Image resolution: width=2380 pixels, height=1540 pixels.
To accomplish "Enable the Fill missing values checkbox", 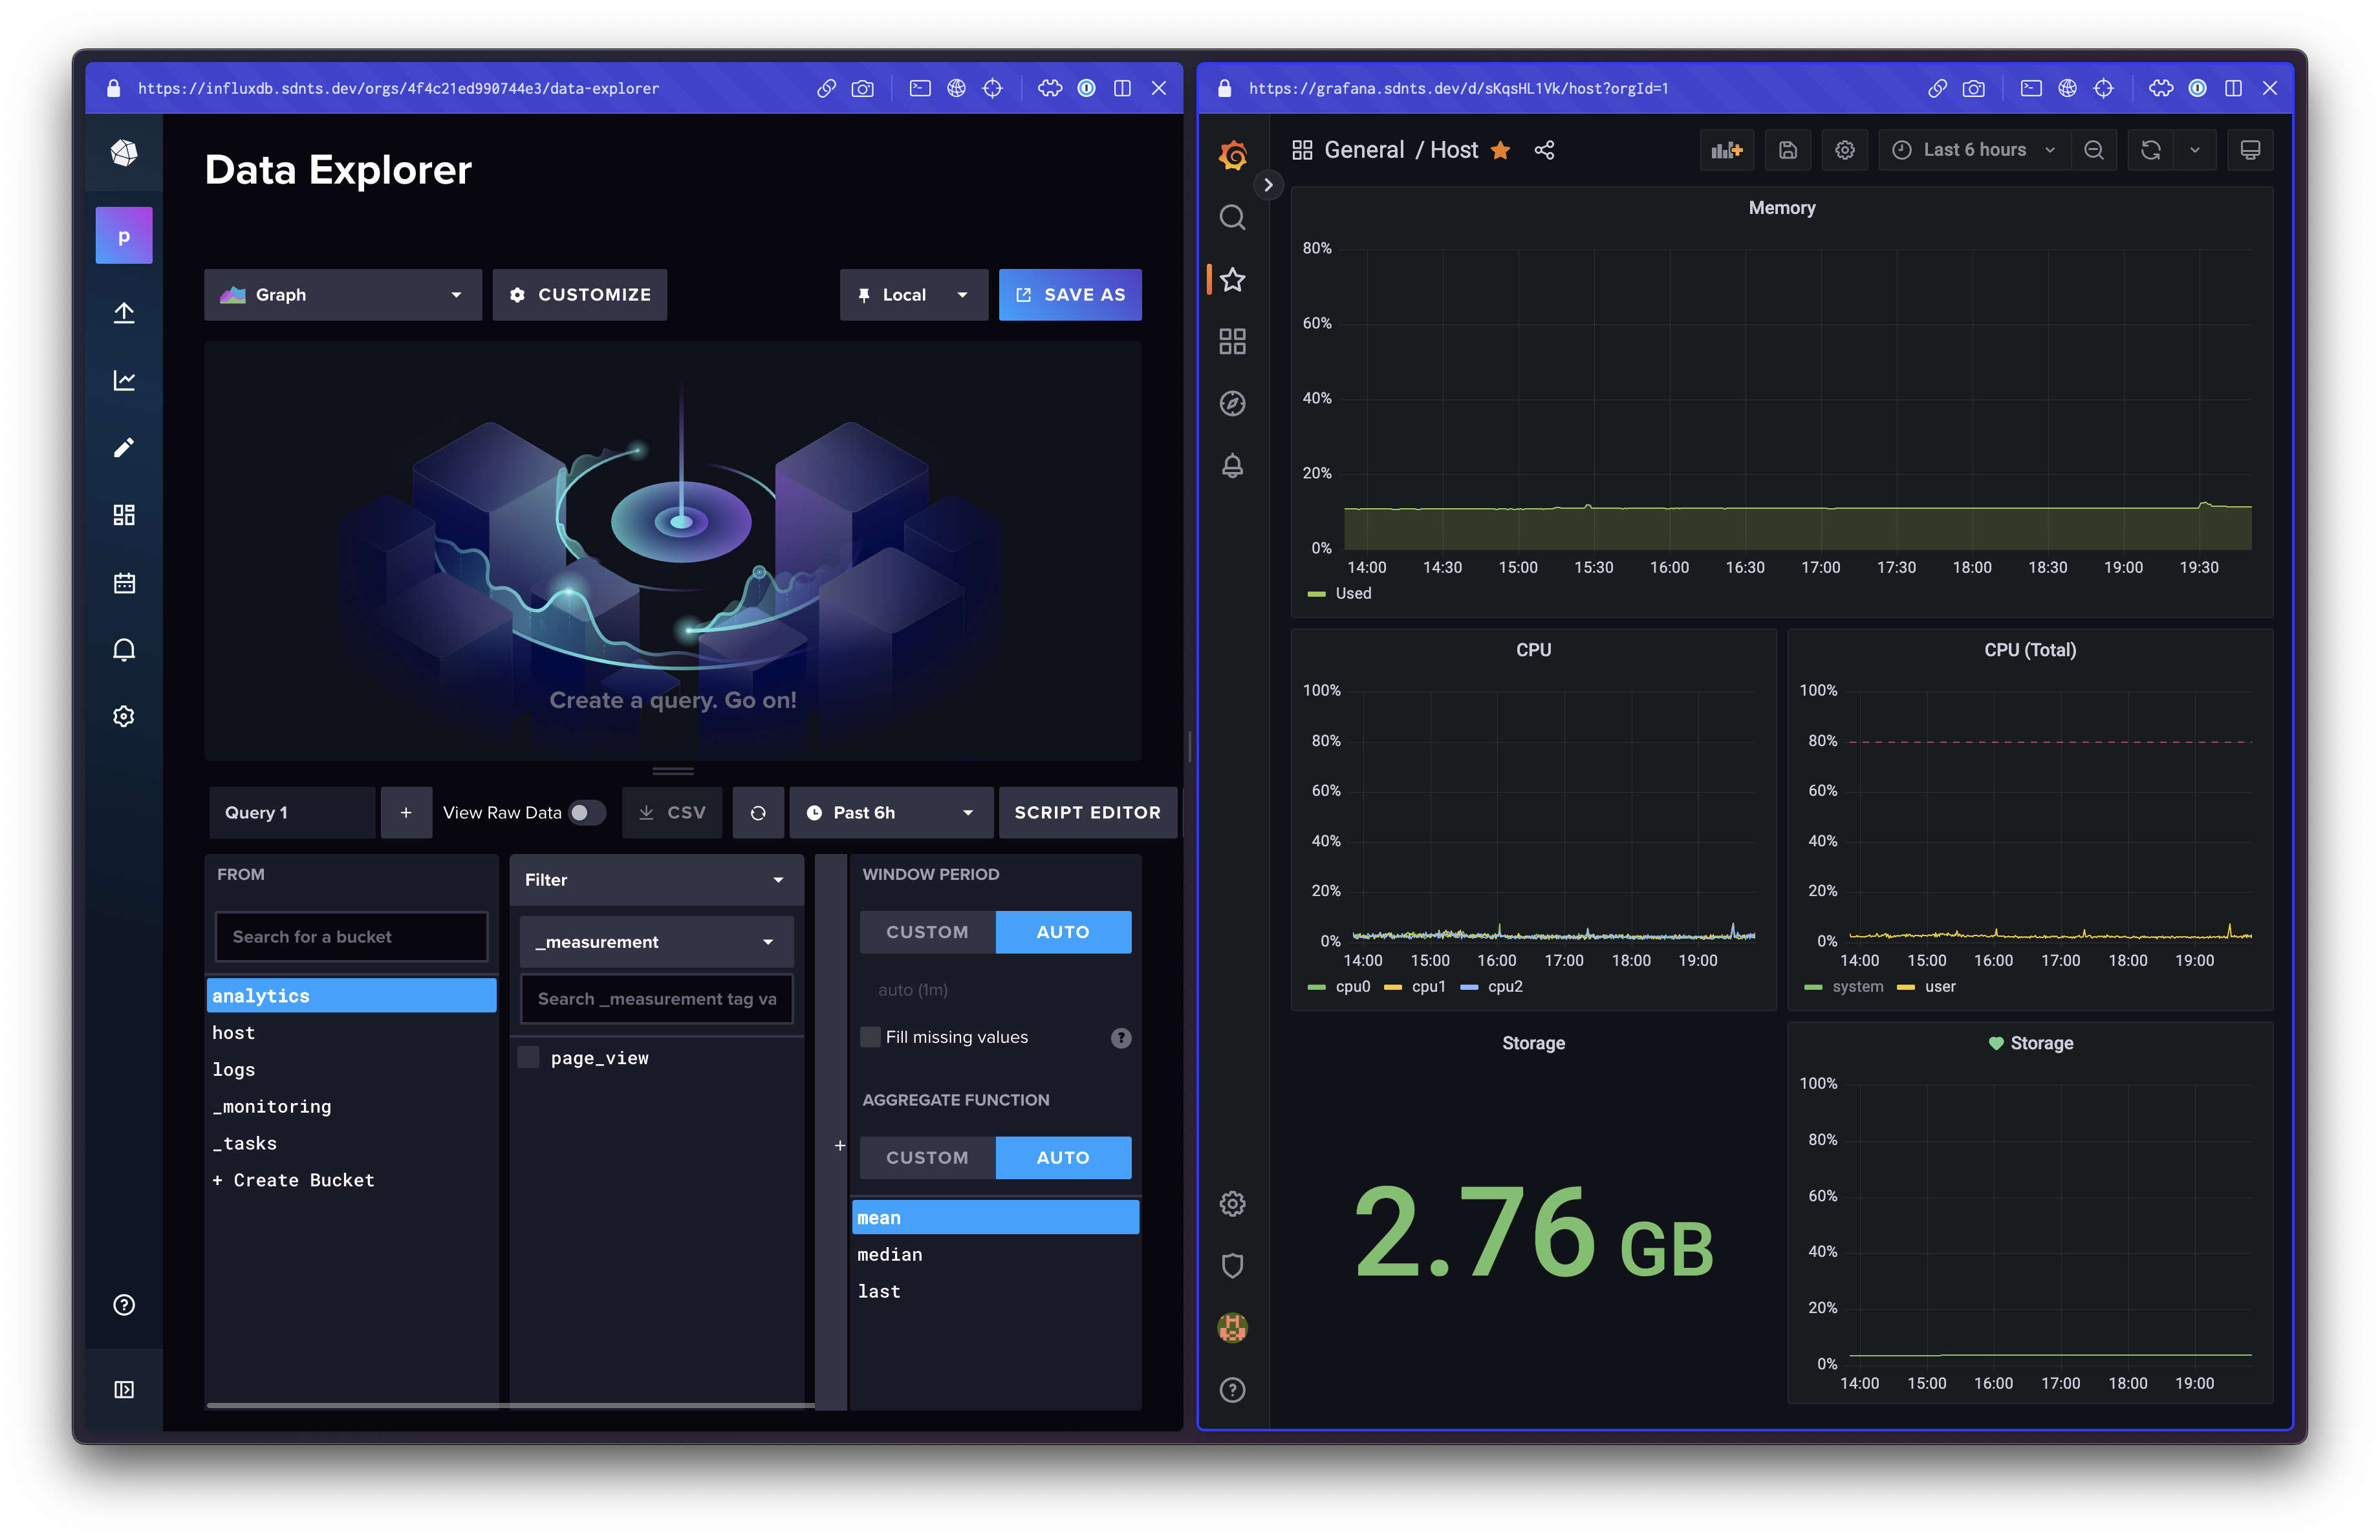I will click(x=870, y=1037).
